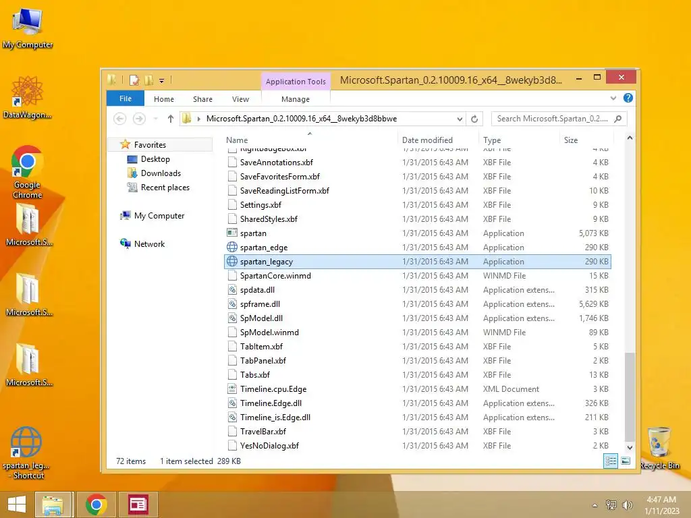691x518 pixels.
Task: Open Downloads in navigation pane
Action: click(x=161, y=173)
